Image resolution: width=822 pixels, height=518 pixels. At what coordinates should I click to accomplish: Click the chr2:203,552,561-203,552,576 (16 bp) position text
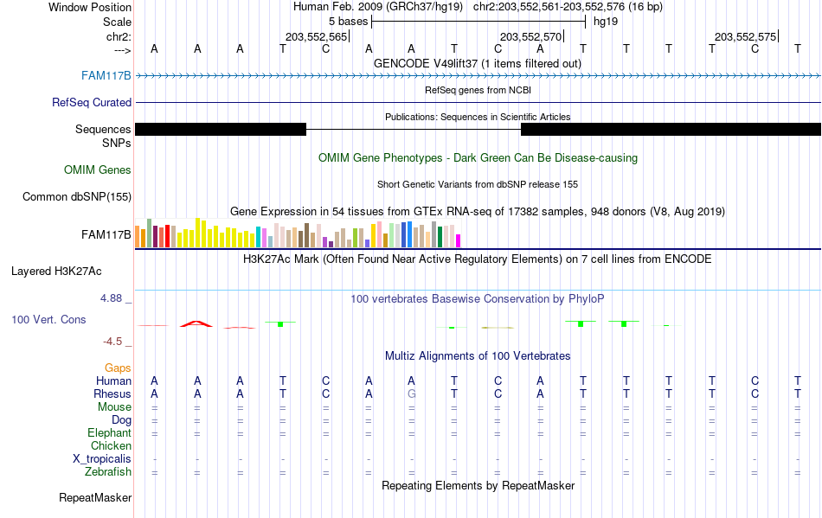(x=568, y=7)
